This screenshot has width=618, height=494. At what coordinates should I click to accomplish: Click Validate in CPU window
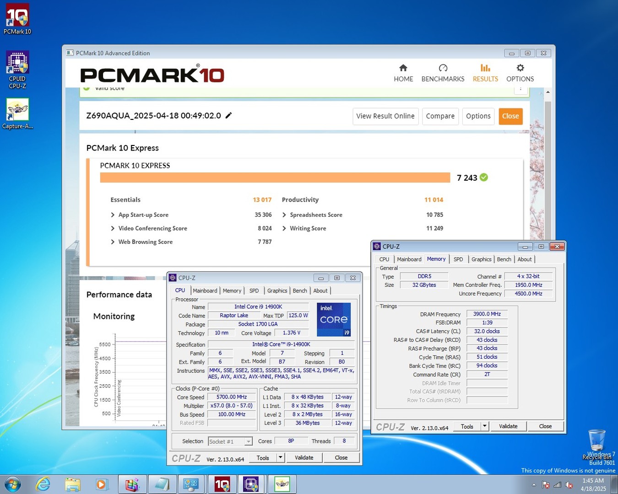(304, 457)
